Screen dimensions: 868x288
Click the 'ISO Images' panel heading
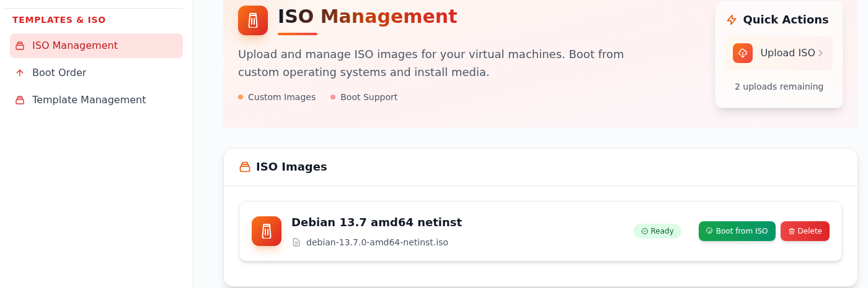(x=291, y=167)
